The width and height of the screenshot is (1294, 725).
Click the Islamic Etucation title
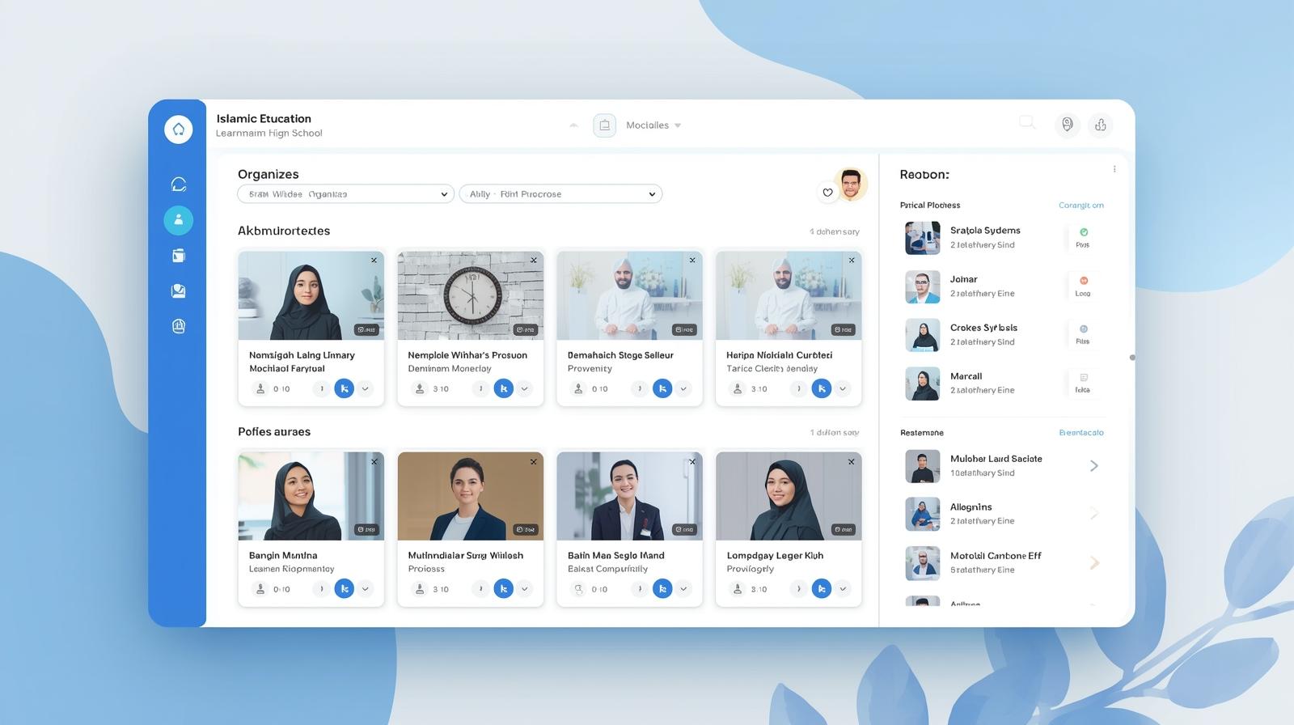click(264, 118)
